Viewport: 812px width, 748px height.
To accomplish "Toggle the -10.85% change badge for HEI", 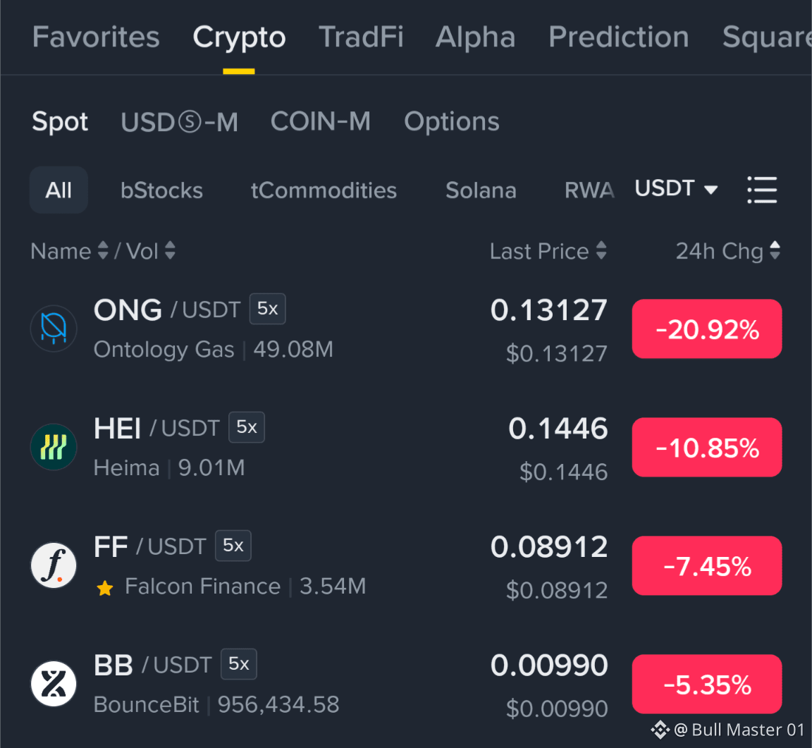I will pos(707,447).
